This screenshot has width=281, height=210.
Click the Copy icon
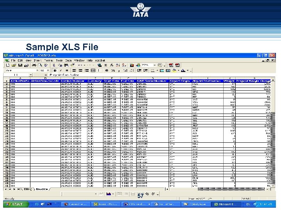coord(60,65)
